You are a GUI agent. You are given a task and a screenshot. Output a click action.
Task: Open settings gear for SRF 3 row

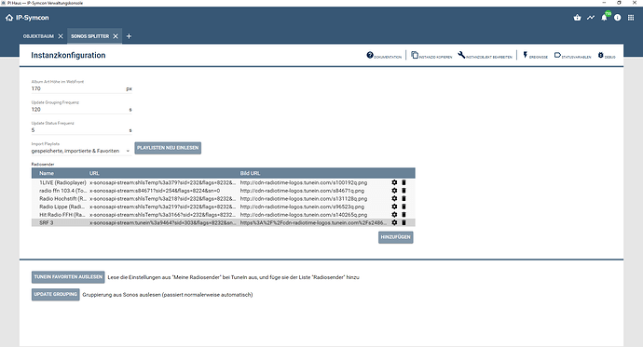394,222
